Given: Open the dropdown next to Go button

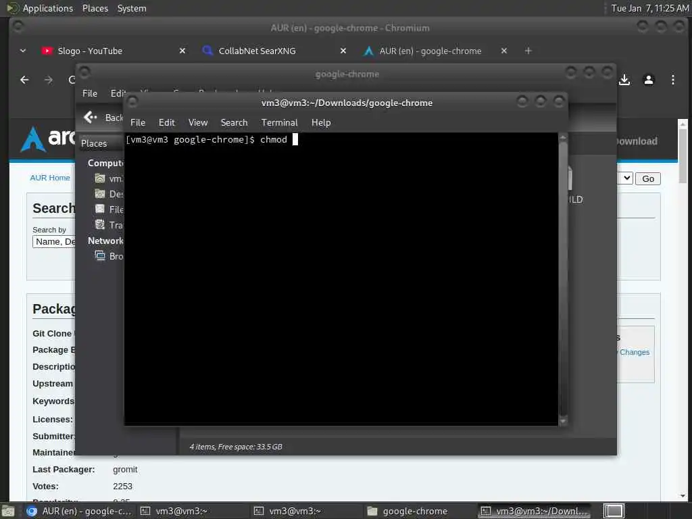Looking at the screenshot, I should pyautogui.click(x=625, y=178).
